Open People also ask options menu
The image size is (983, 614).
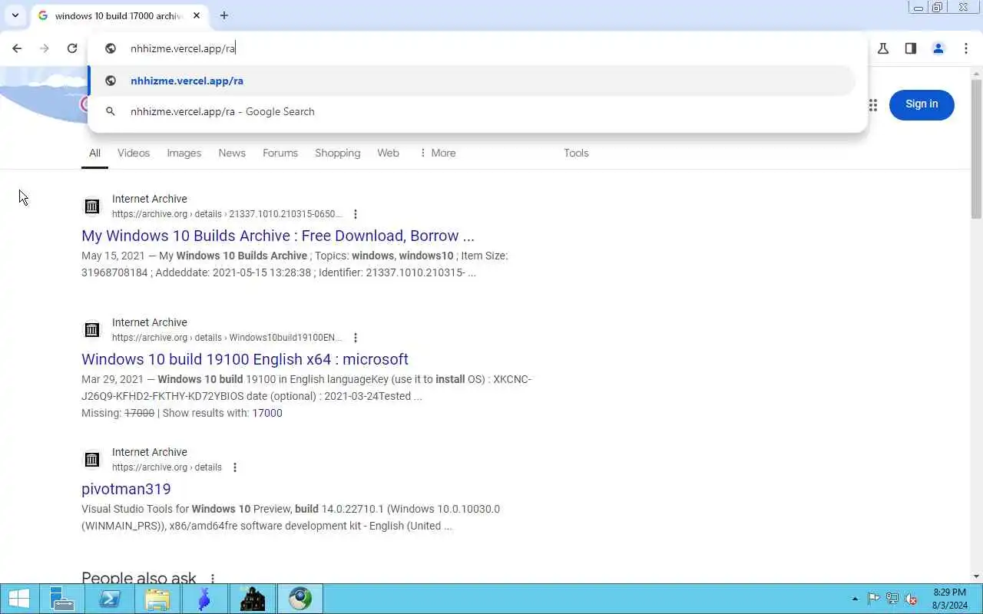click(213, 579)
